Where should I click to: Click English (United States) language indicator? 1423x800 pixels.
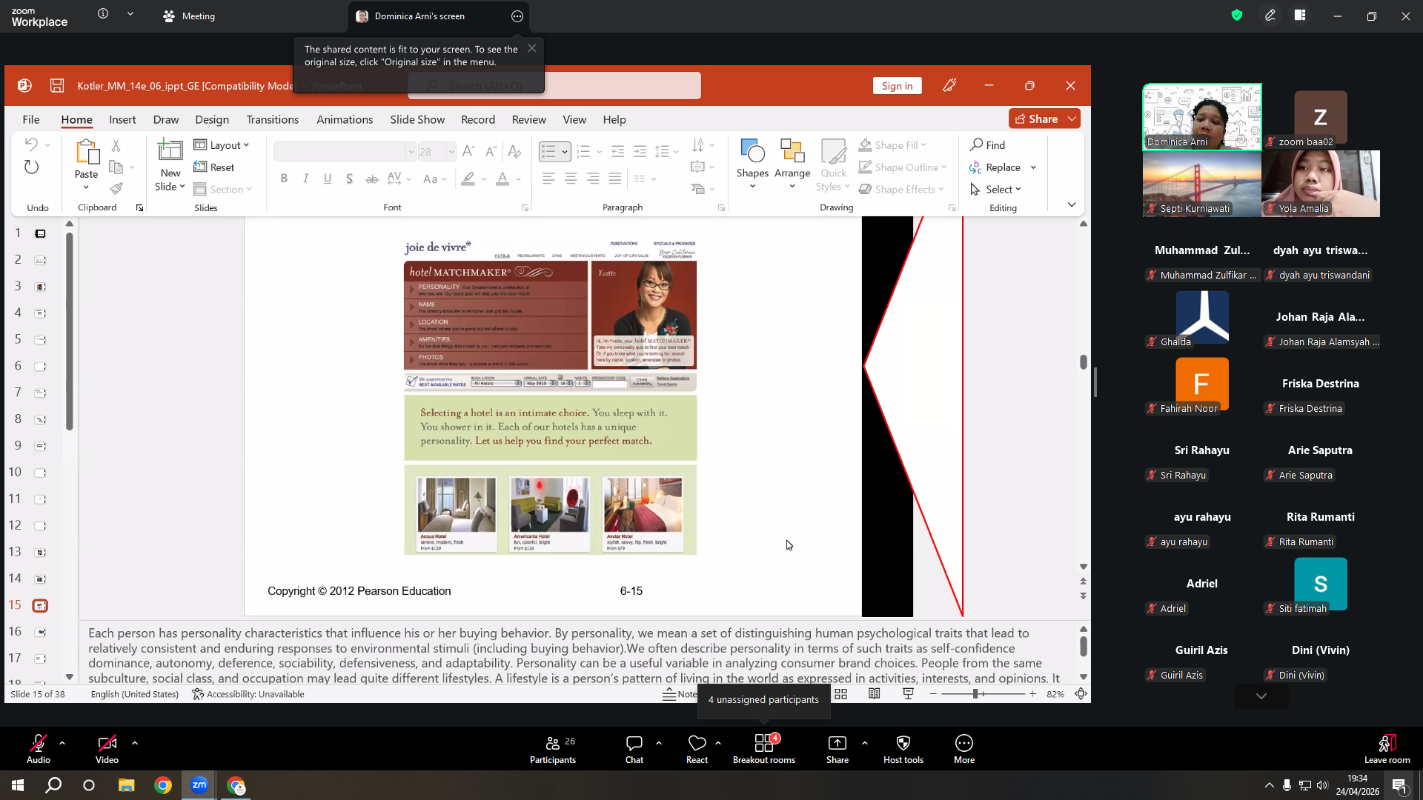pyautogui.click(x=134, y=694)
